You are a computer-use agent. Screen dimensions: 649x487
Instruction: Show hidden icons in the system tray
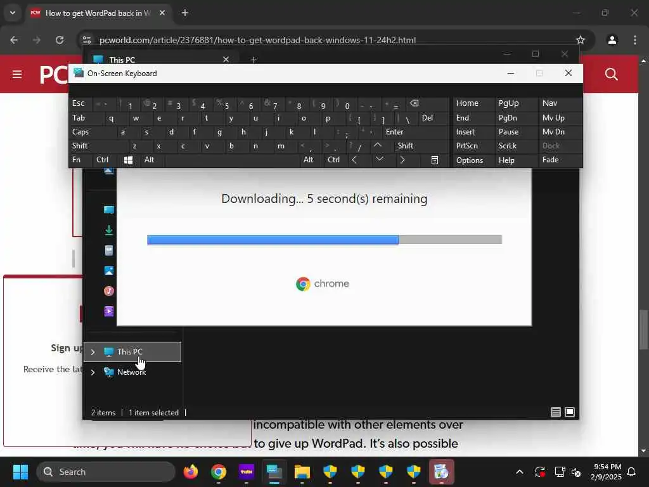[520, 472]
